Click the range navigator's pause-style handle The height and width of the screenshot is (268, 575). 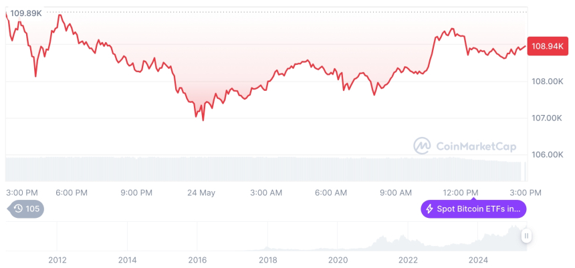(527, 235)
